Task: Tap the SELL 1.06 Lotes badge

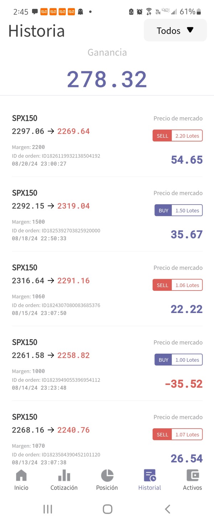Action: click(178, 285)
